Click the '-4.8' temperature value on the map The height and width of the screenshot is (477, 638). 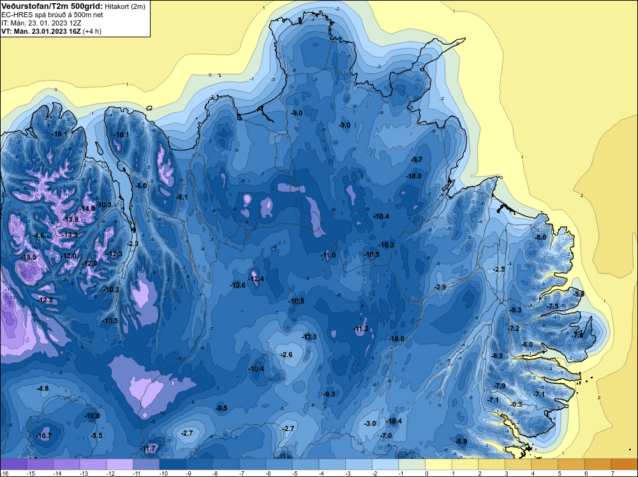(x=43, y=388)
